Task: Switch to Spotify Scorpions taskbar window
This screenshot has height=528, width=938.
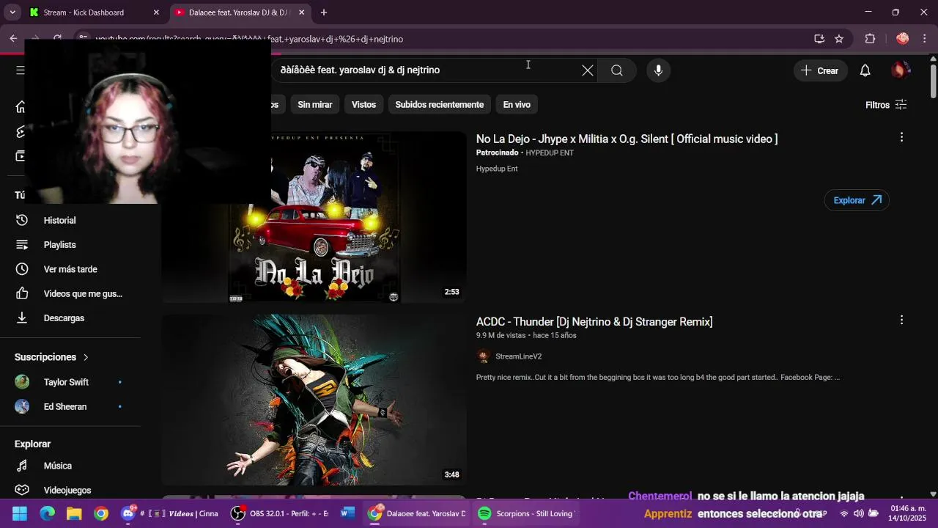Action: [x=528, y=513]
